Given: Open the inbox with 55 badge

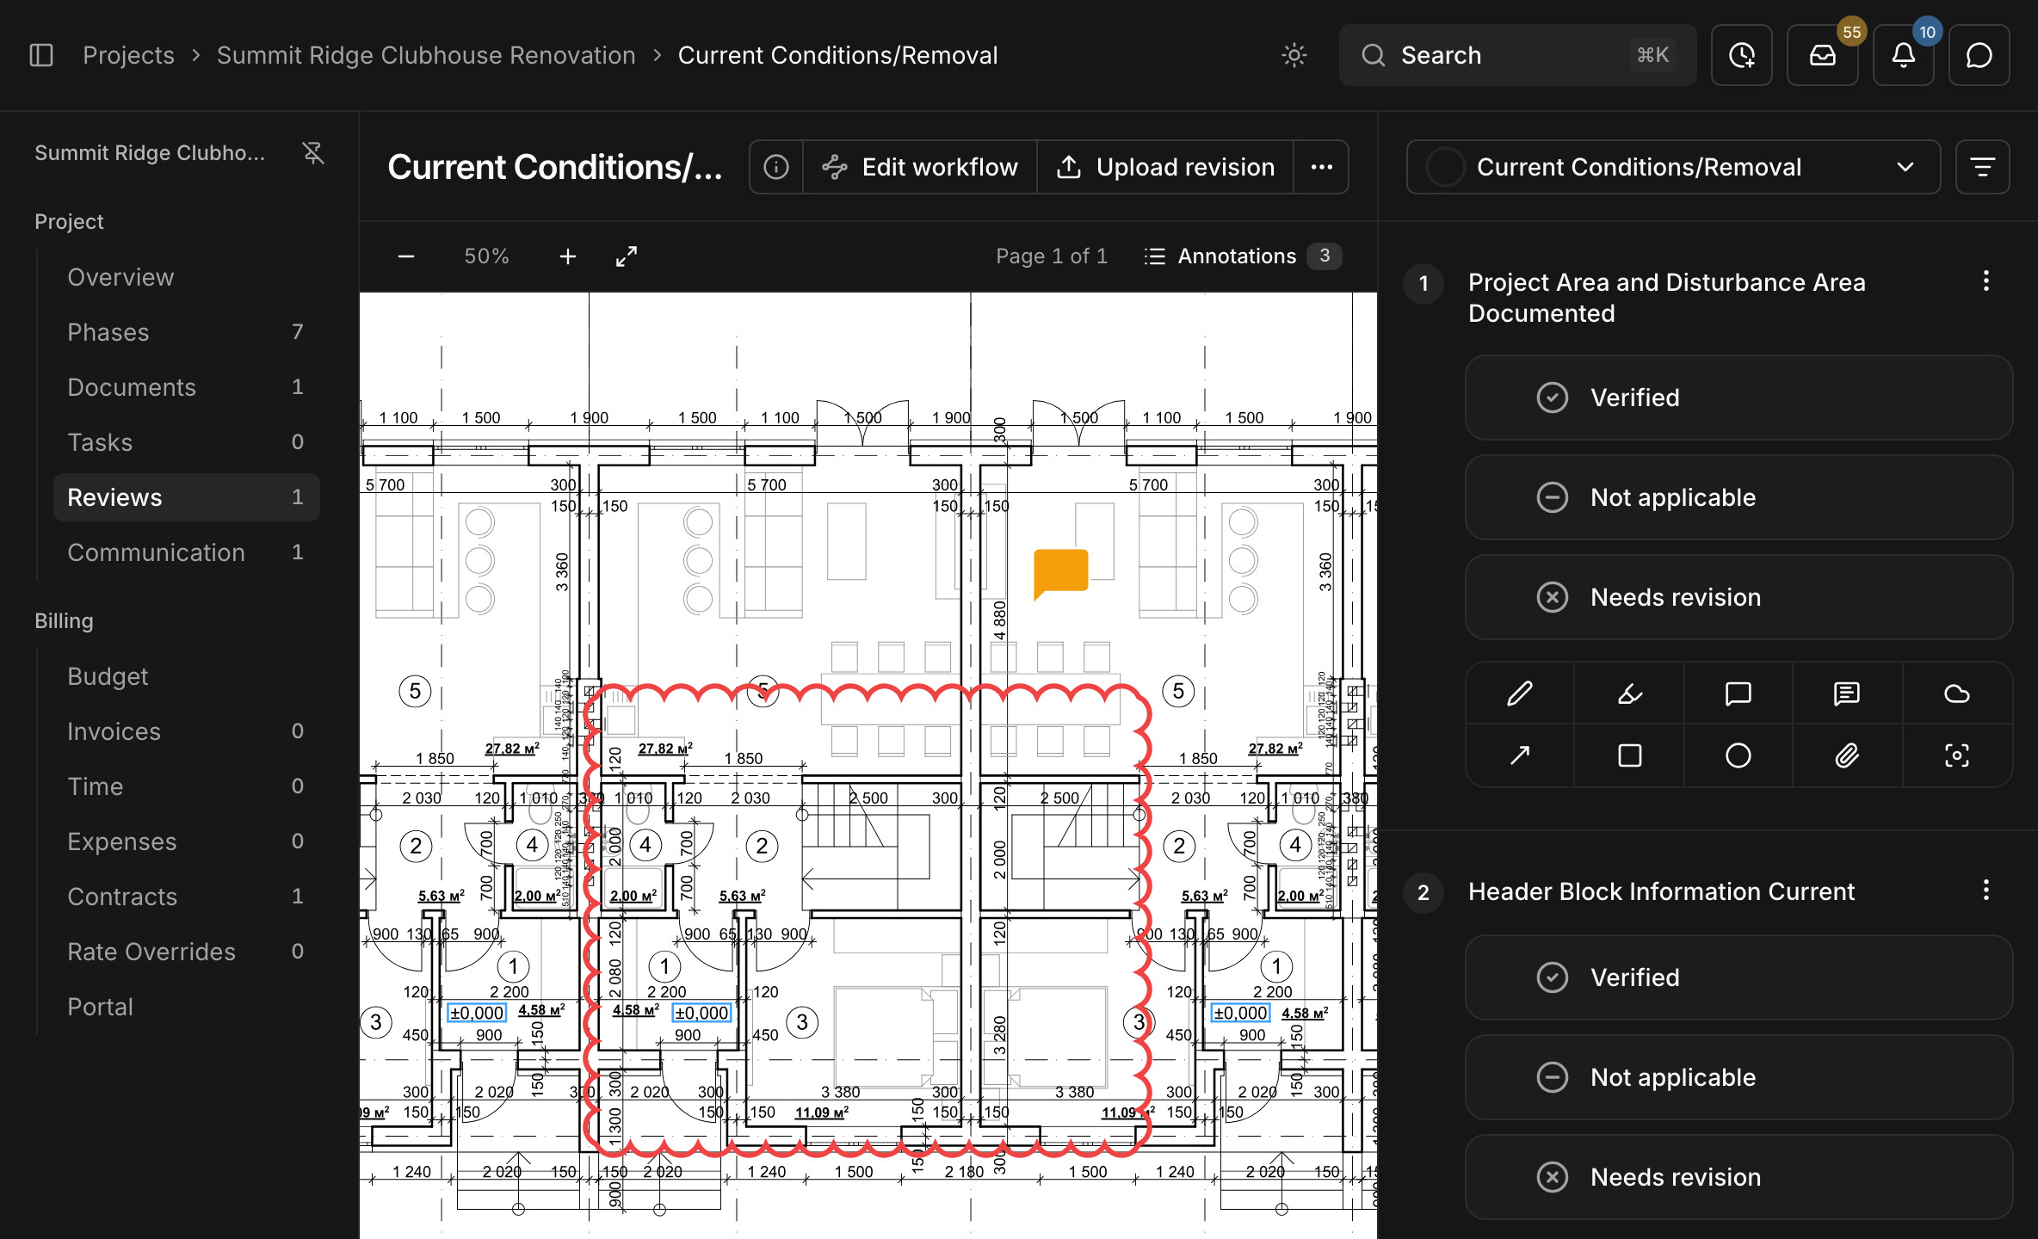Looking at the screenshot, I should 1823,55.
